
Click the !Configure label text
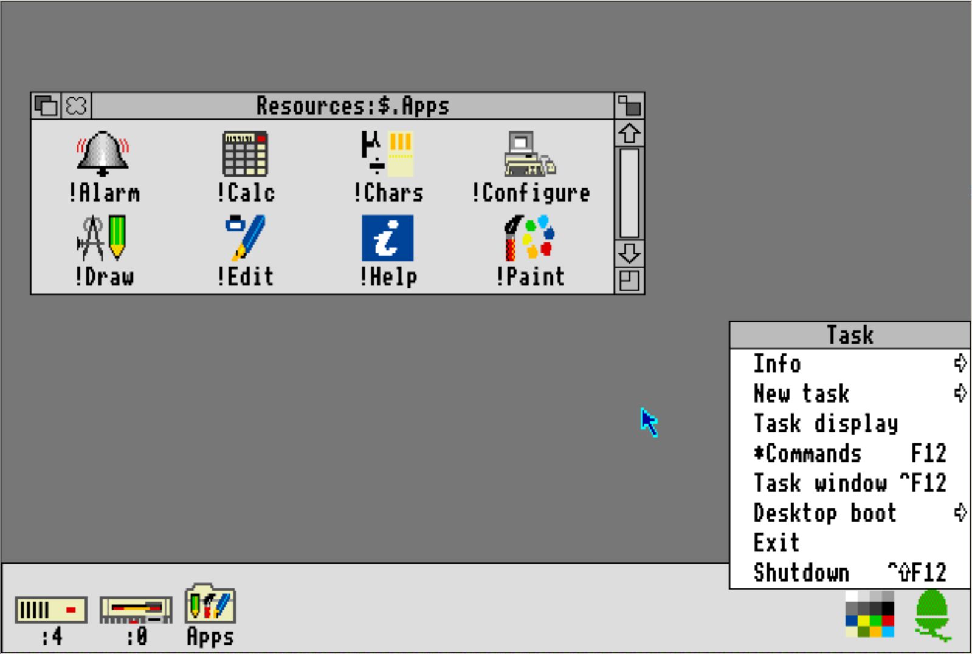coord(530,193)
